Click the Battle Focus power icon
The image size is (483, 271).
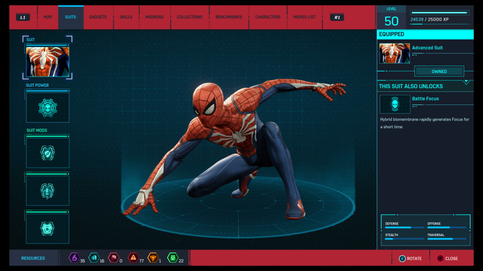[x=395, y=104]
